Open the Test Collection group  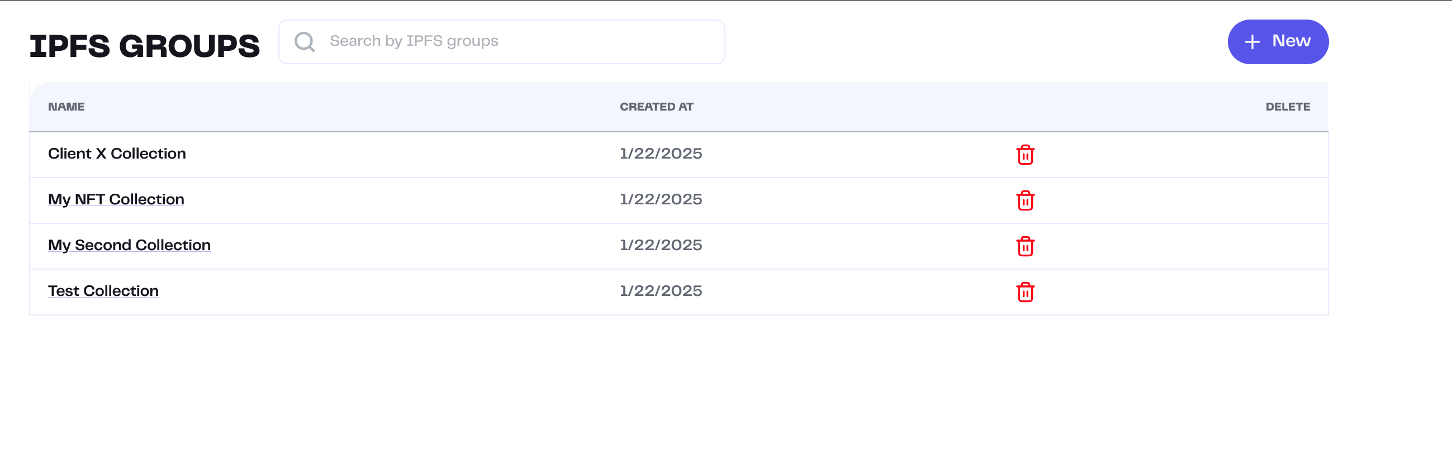point(103,291)
